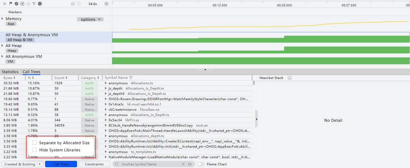Clear the symbol search with X icon
Viewport: 410px width, 168px height.
pyautogui.click(x=183, y=164)
